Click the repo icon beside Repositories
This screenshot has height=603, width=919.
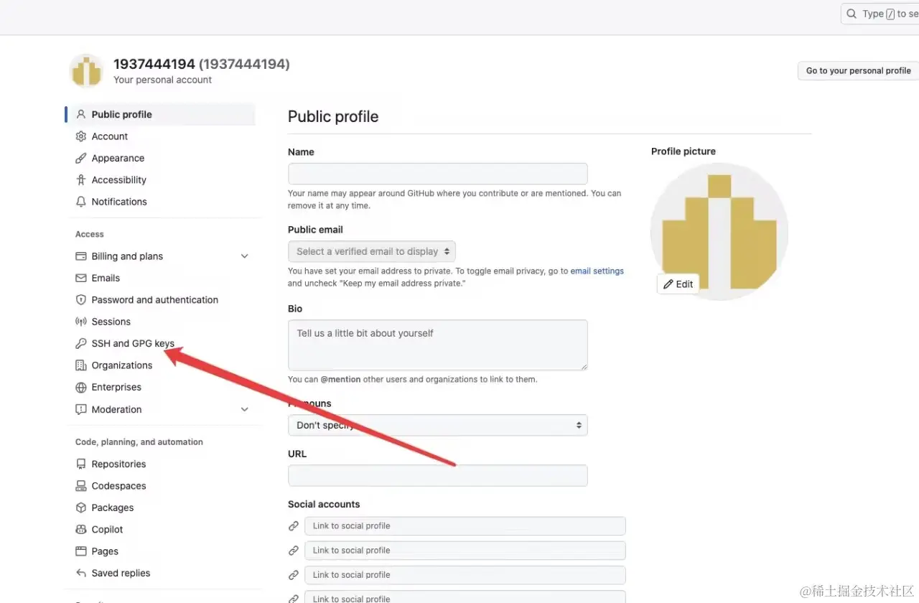coord(81,464)
